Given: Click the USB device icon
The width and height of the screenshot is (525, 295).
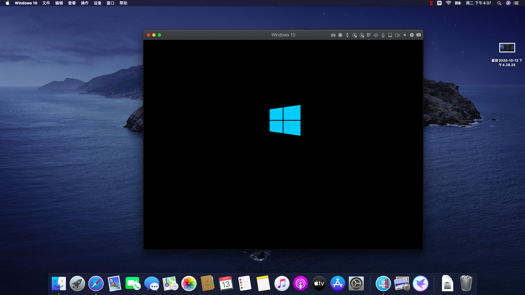Looking at the screenshot, I should coord(347,35).
